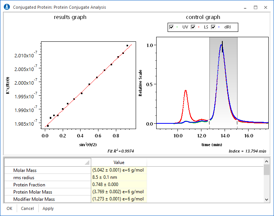Click the Modifier Molar Mass value
The image size is (274, 216).
point(119,199)
